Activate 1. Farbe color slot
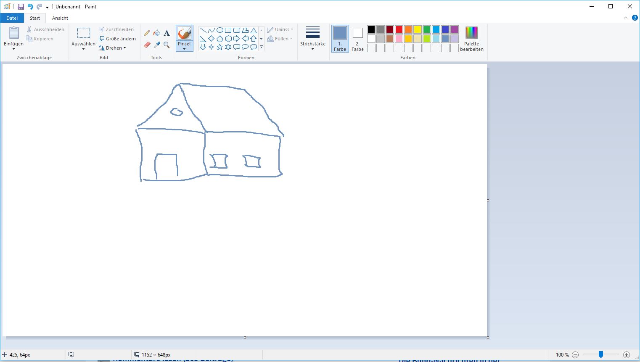Screen dimensions: 640x362 [x=340, y=39]
